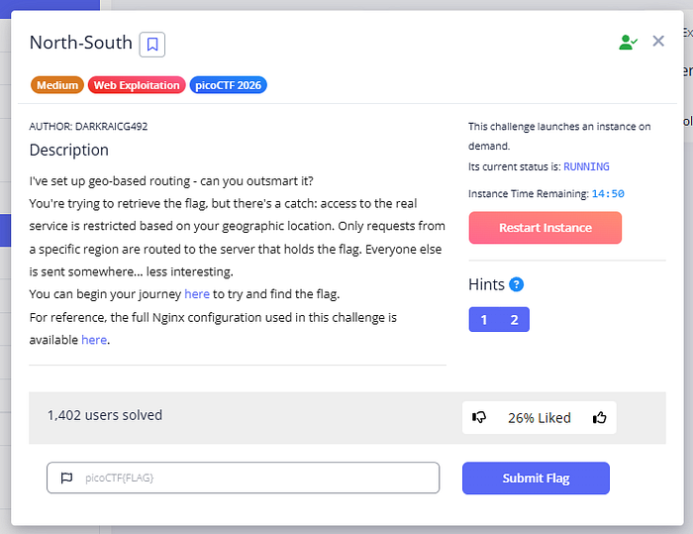693x534 pixels.
Task: Restart the challenge instance
Action: tap(544, 228)
